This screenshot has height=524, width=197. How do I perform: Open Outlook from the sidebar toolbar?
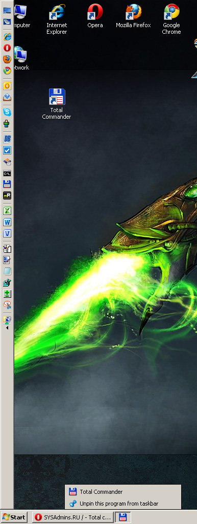[7, 86]
